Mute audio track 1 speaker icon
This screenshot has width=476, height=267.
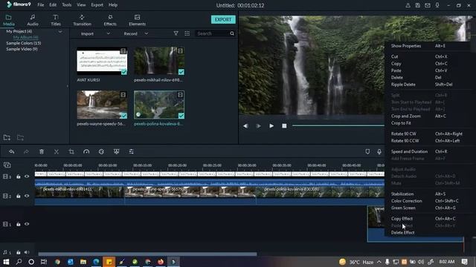(27, 252)
